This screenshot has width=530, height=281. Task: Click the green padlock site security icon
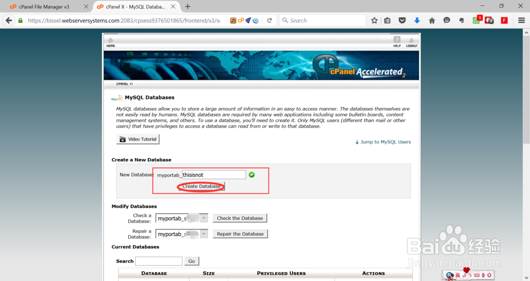coord(21,21)
